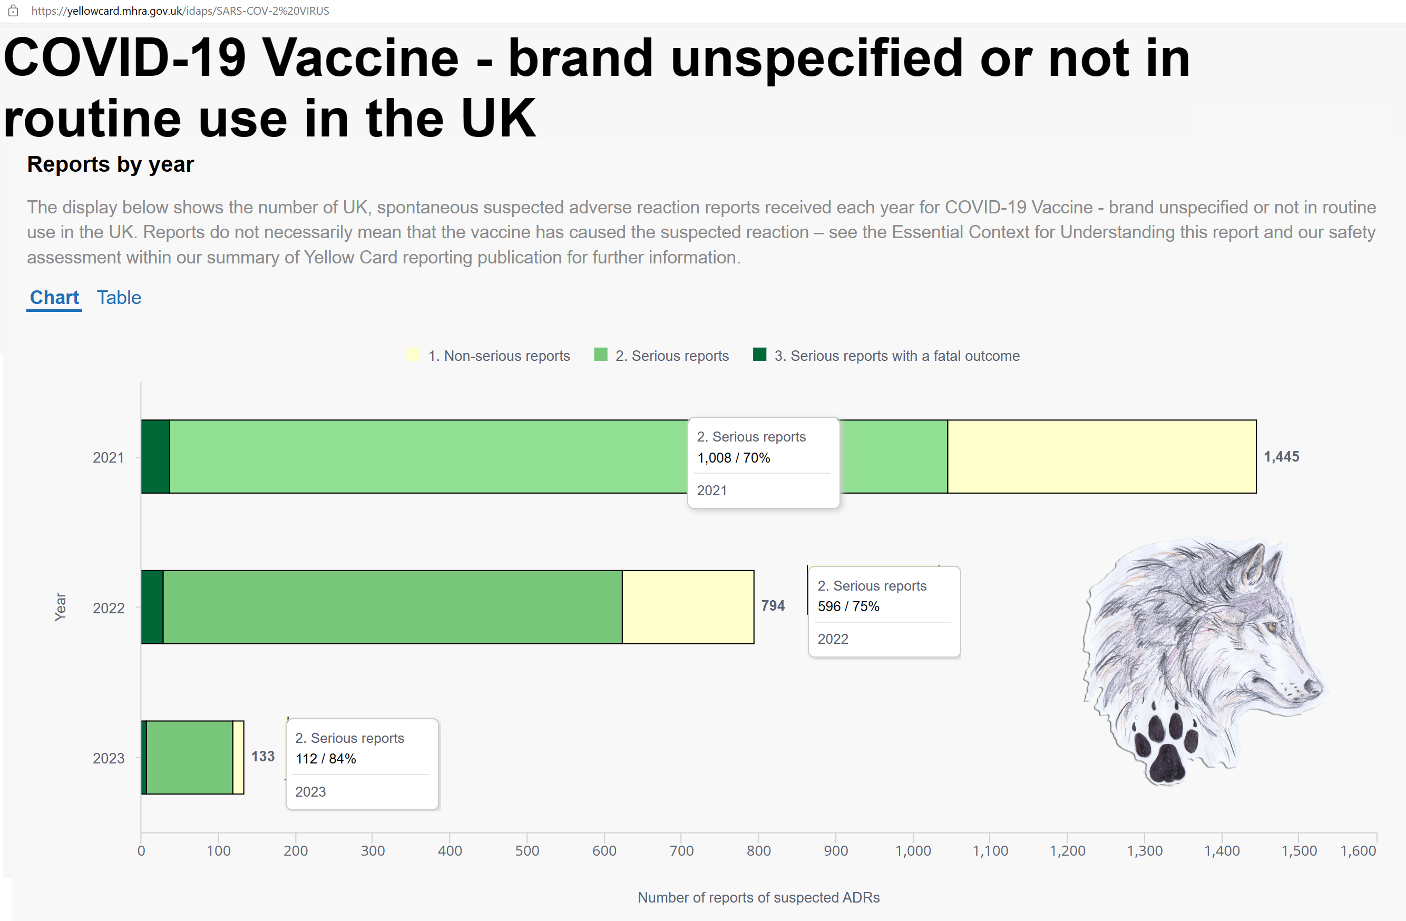Select 2022 non-serious yellow bar segment
This screenshot has height=921, width=1406.
[x=688, y=607]
